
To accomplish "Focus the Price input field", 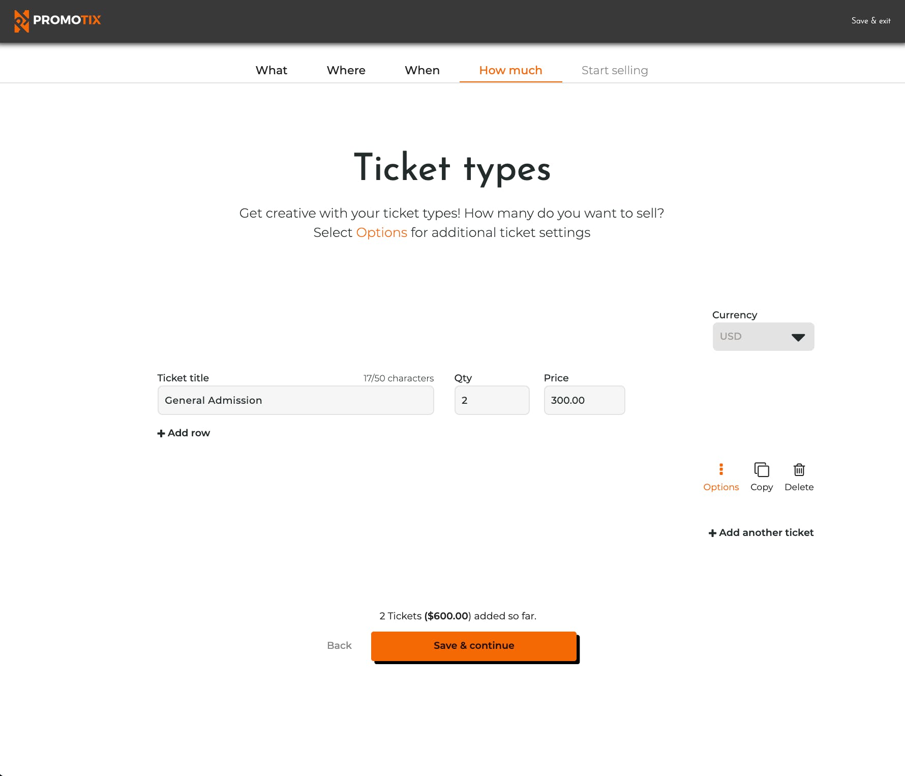I will 584,400.
